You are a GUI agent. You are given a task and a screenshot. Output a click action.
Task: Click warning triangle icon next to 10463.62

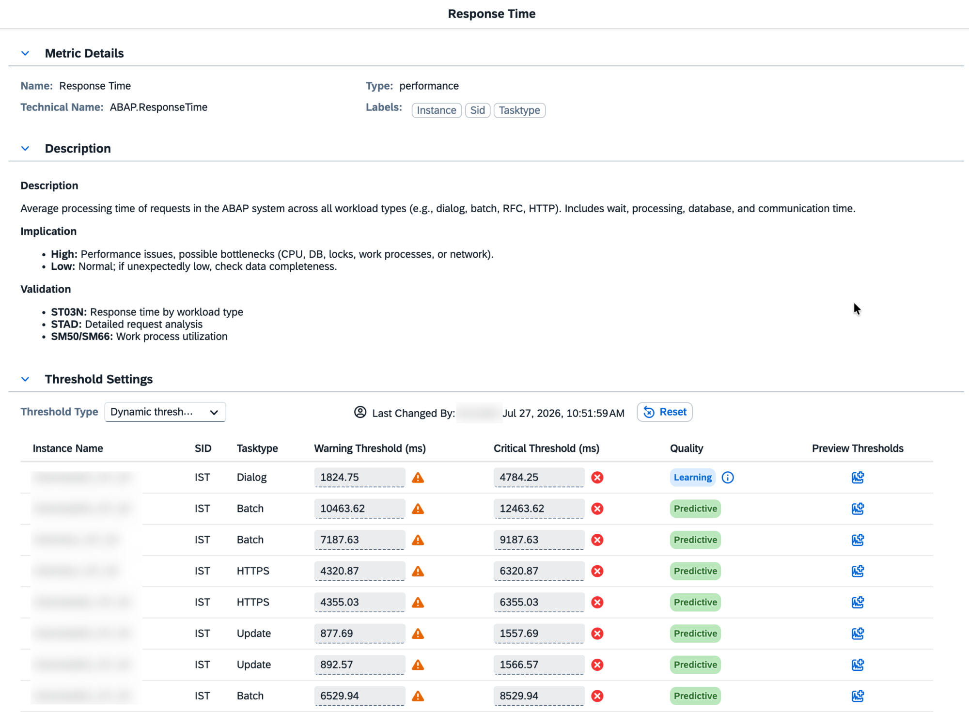(418, 509)
